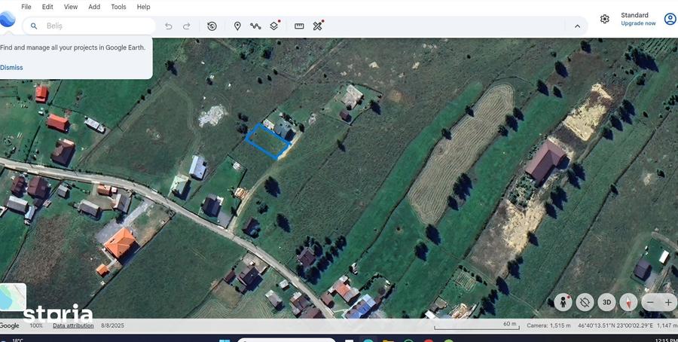Toggle the rotate view circular button
The height and width of the screenshot is (342, 678).
585,302
